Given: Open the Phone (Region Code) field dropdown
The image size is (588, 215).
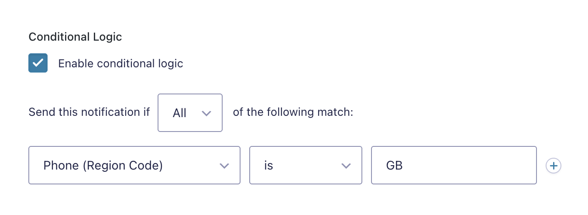Looking at the screenshot, I should [134, 165].
